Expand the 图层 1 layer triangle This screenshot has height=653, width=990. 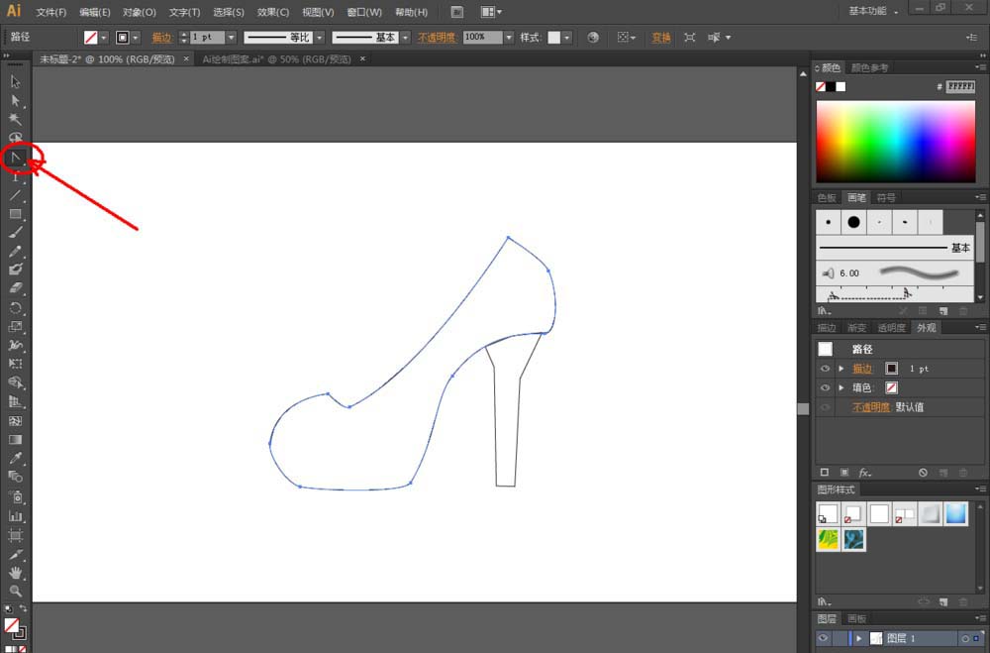tap(859, 639)
